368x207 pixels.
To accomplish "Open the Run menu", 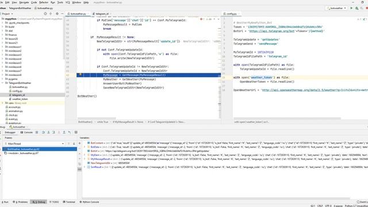I will (x=53, y=2).
